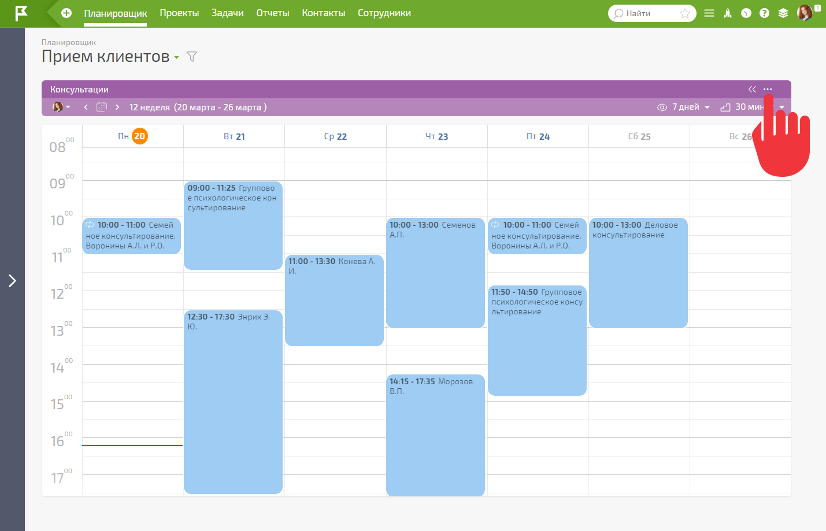Open the 10:00 - 13:00 Семенов А.П. event
This screenshot has width=826, height=531.
point(435,273)
